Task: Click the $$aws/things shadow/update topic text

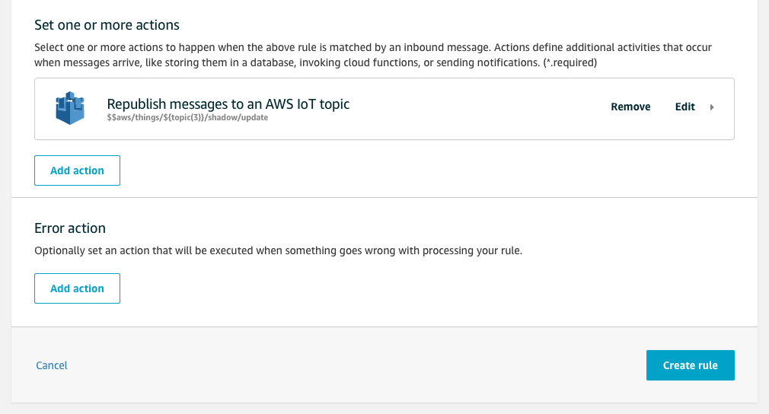Action: pyautogui.click(x=187, y=118)
